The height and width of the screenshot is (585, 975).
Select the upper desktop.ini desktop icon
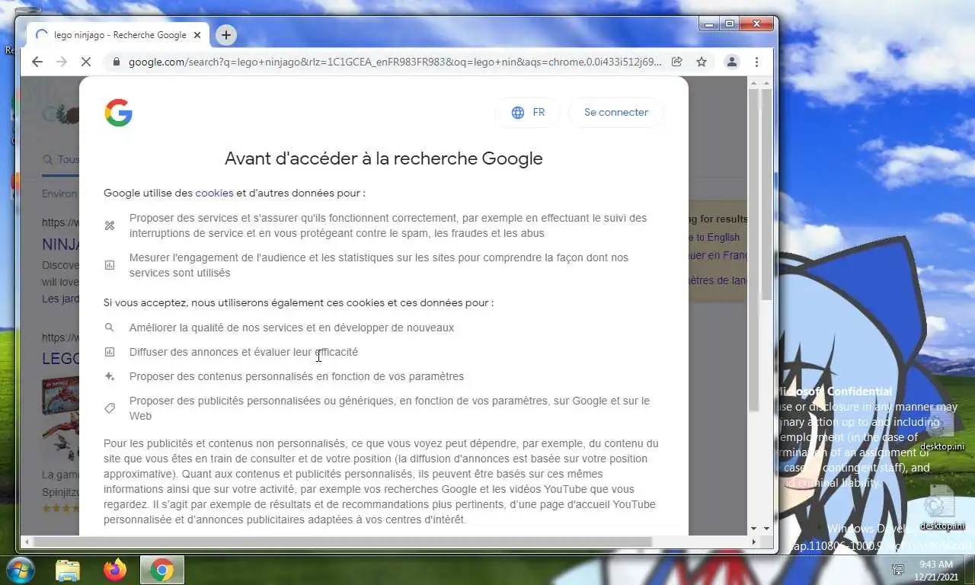(x=941, y=430)
